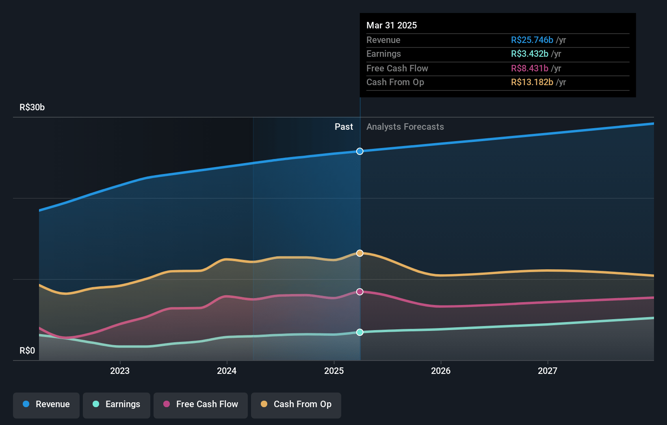
Task: Click the Mar 31 2025 tooltip date
Action: click(392, 25)
